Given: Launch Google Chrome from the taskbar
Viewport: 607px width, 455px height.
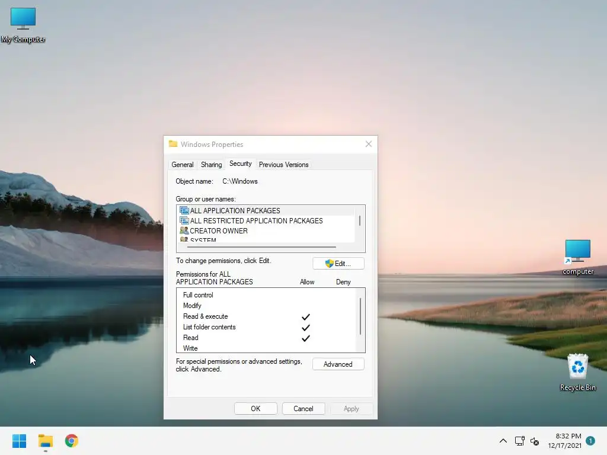Looking at the screenshot, I should tap(72, 441).
